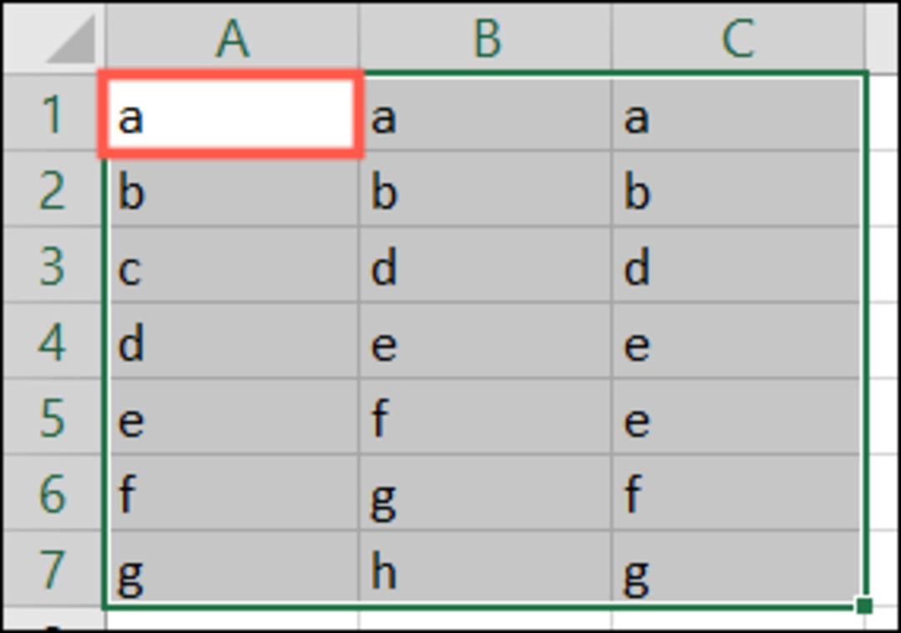Select column C header
The width and height of the screenshot is (901, 633).
pos(737,38)
